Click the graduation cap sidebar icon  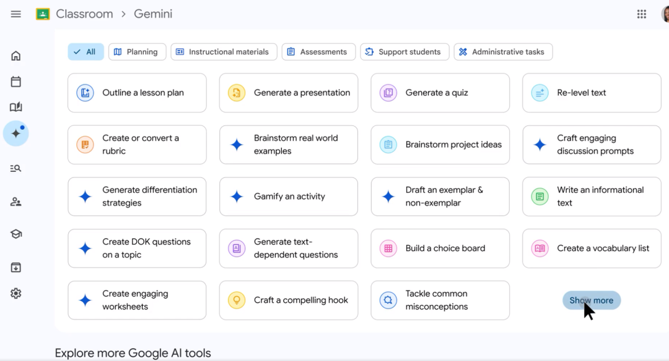click(x=15, y=234)
